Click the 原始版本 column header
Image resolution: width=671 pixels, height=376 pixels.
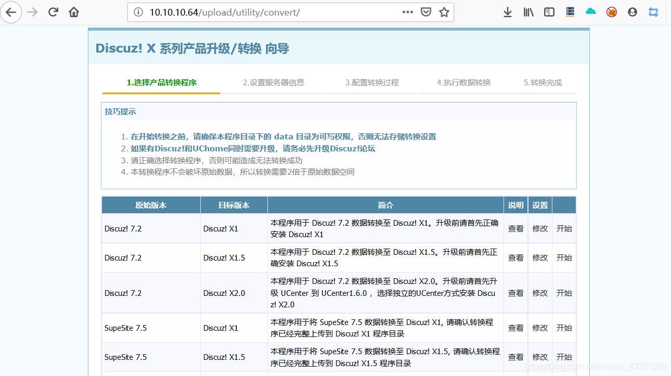click(x=151, y=205)
